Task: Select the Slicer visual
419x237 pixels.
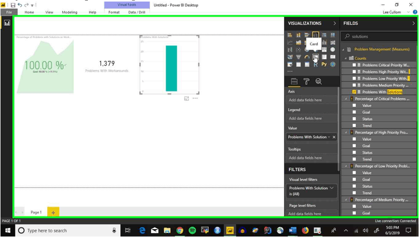Action: click(x=290, y=64)
